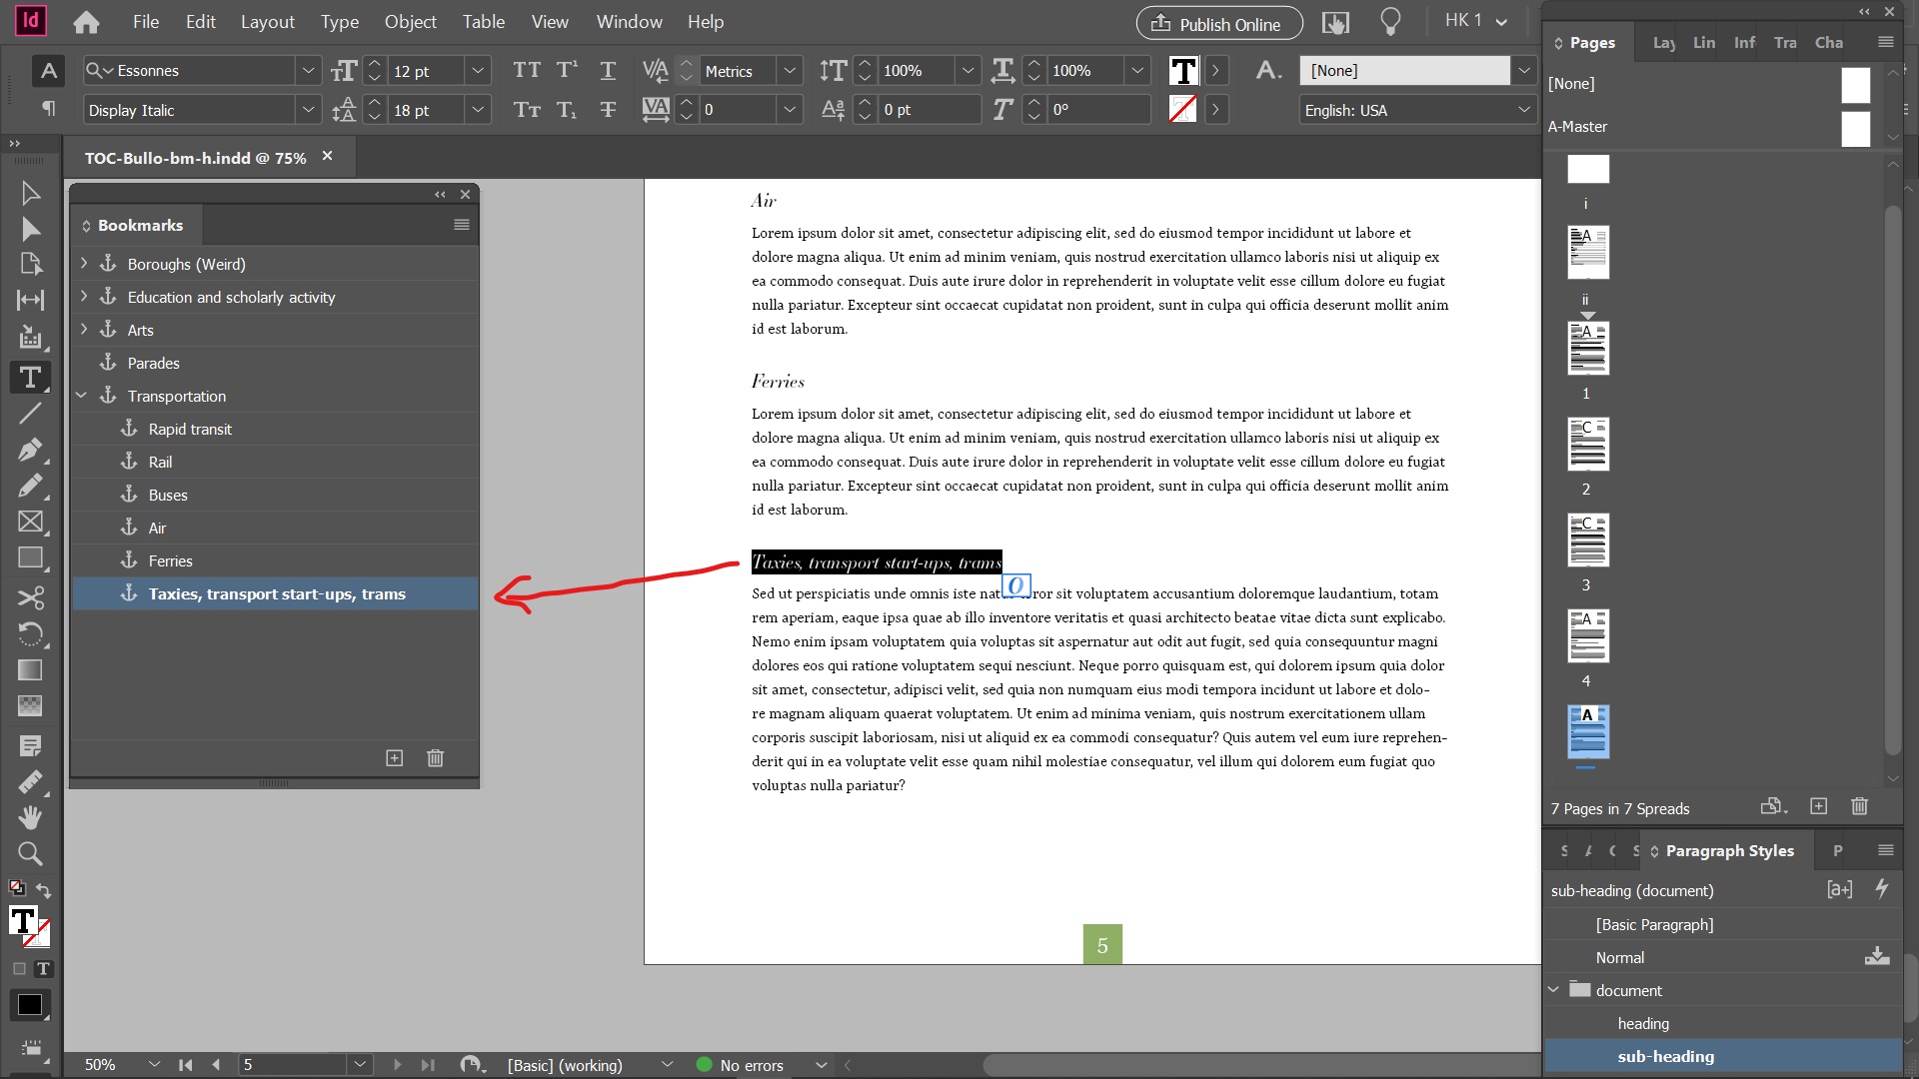
Task: Apply the Normal paragraph style
Action: 1621,957
